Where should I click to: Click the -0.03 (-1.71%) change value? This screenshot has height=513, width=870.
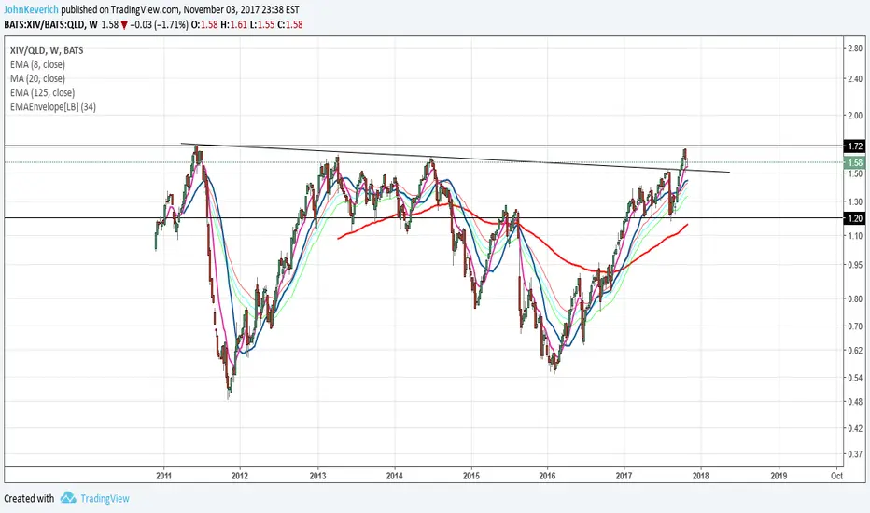159,24
